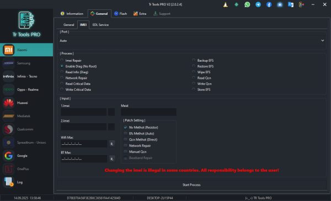This screenshot has height=201, width=331.
Task: Click the R button beside BT Mac
Action: [111, 159]
